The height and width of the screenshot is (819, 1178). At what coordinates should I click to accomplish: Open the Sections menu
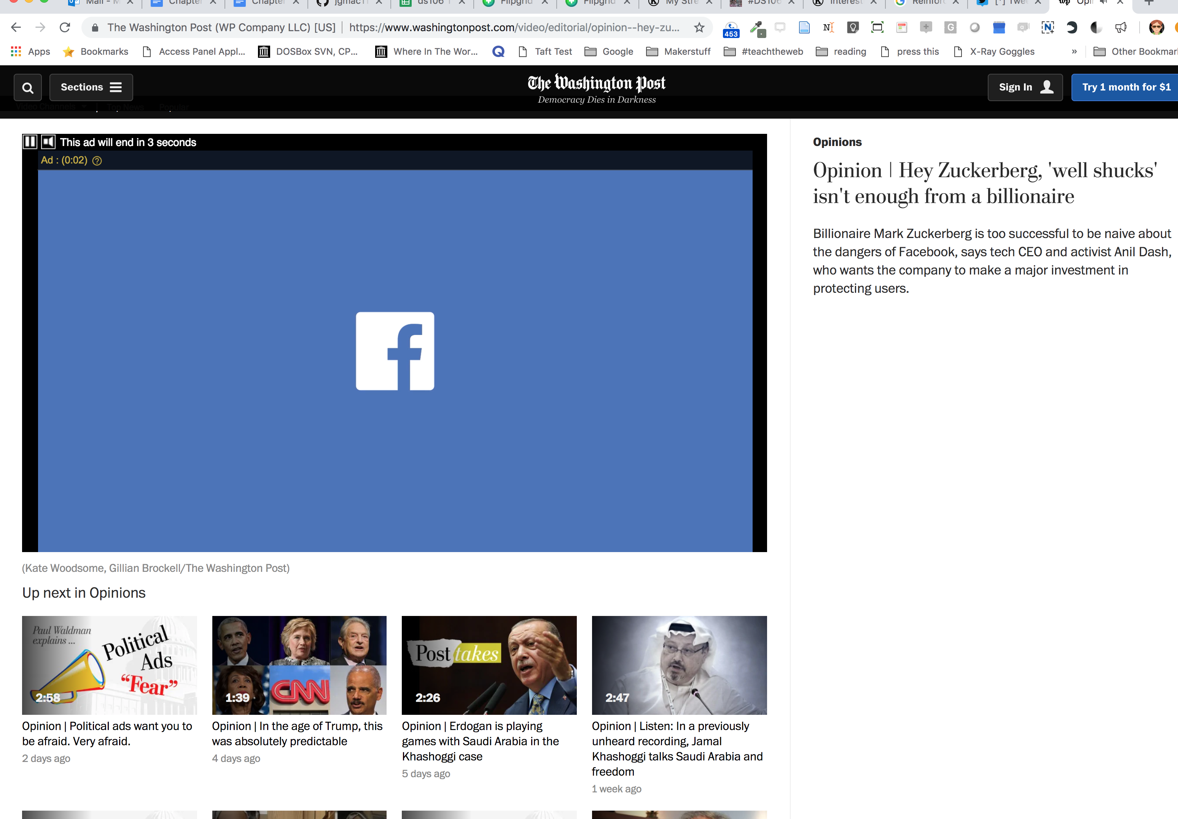[91, 87]
